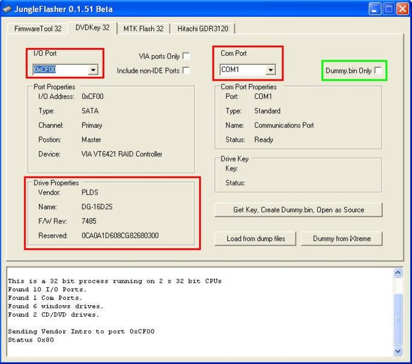Click Get Key, Create Dummy.bin, Open as Source
Screen dimensions: 412x364
(299, 210)
